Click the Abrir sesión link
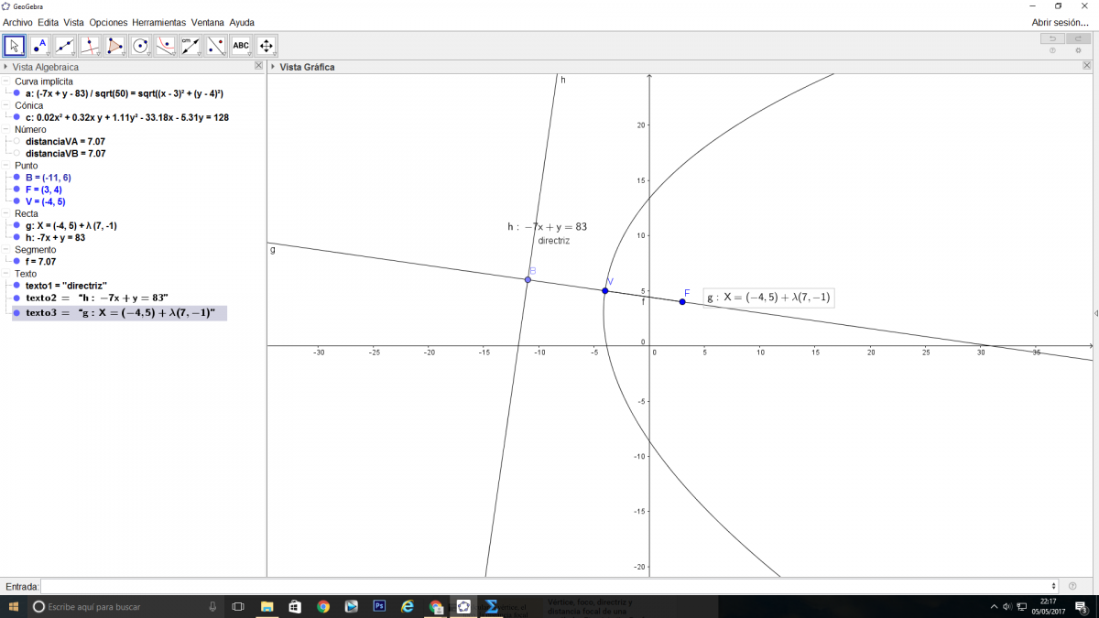Screen dimensions: 1099x618 click(x=1060, y=22)
